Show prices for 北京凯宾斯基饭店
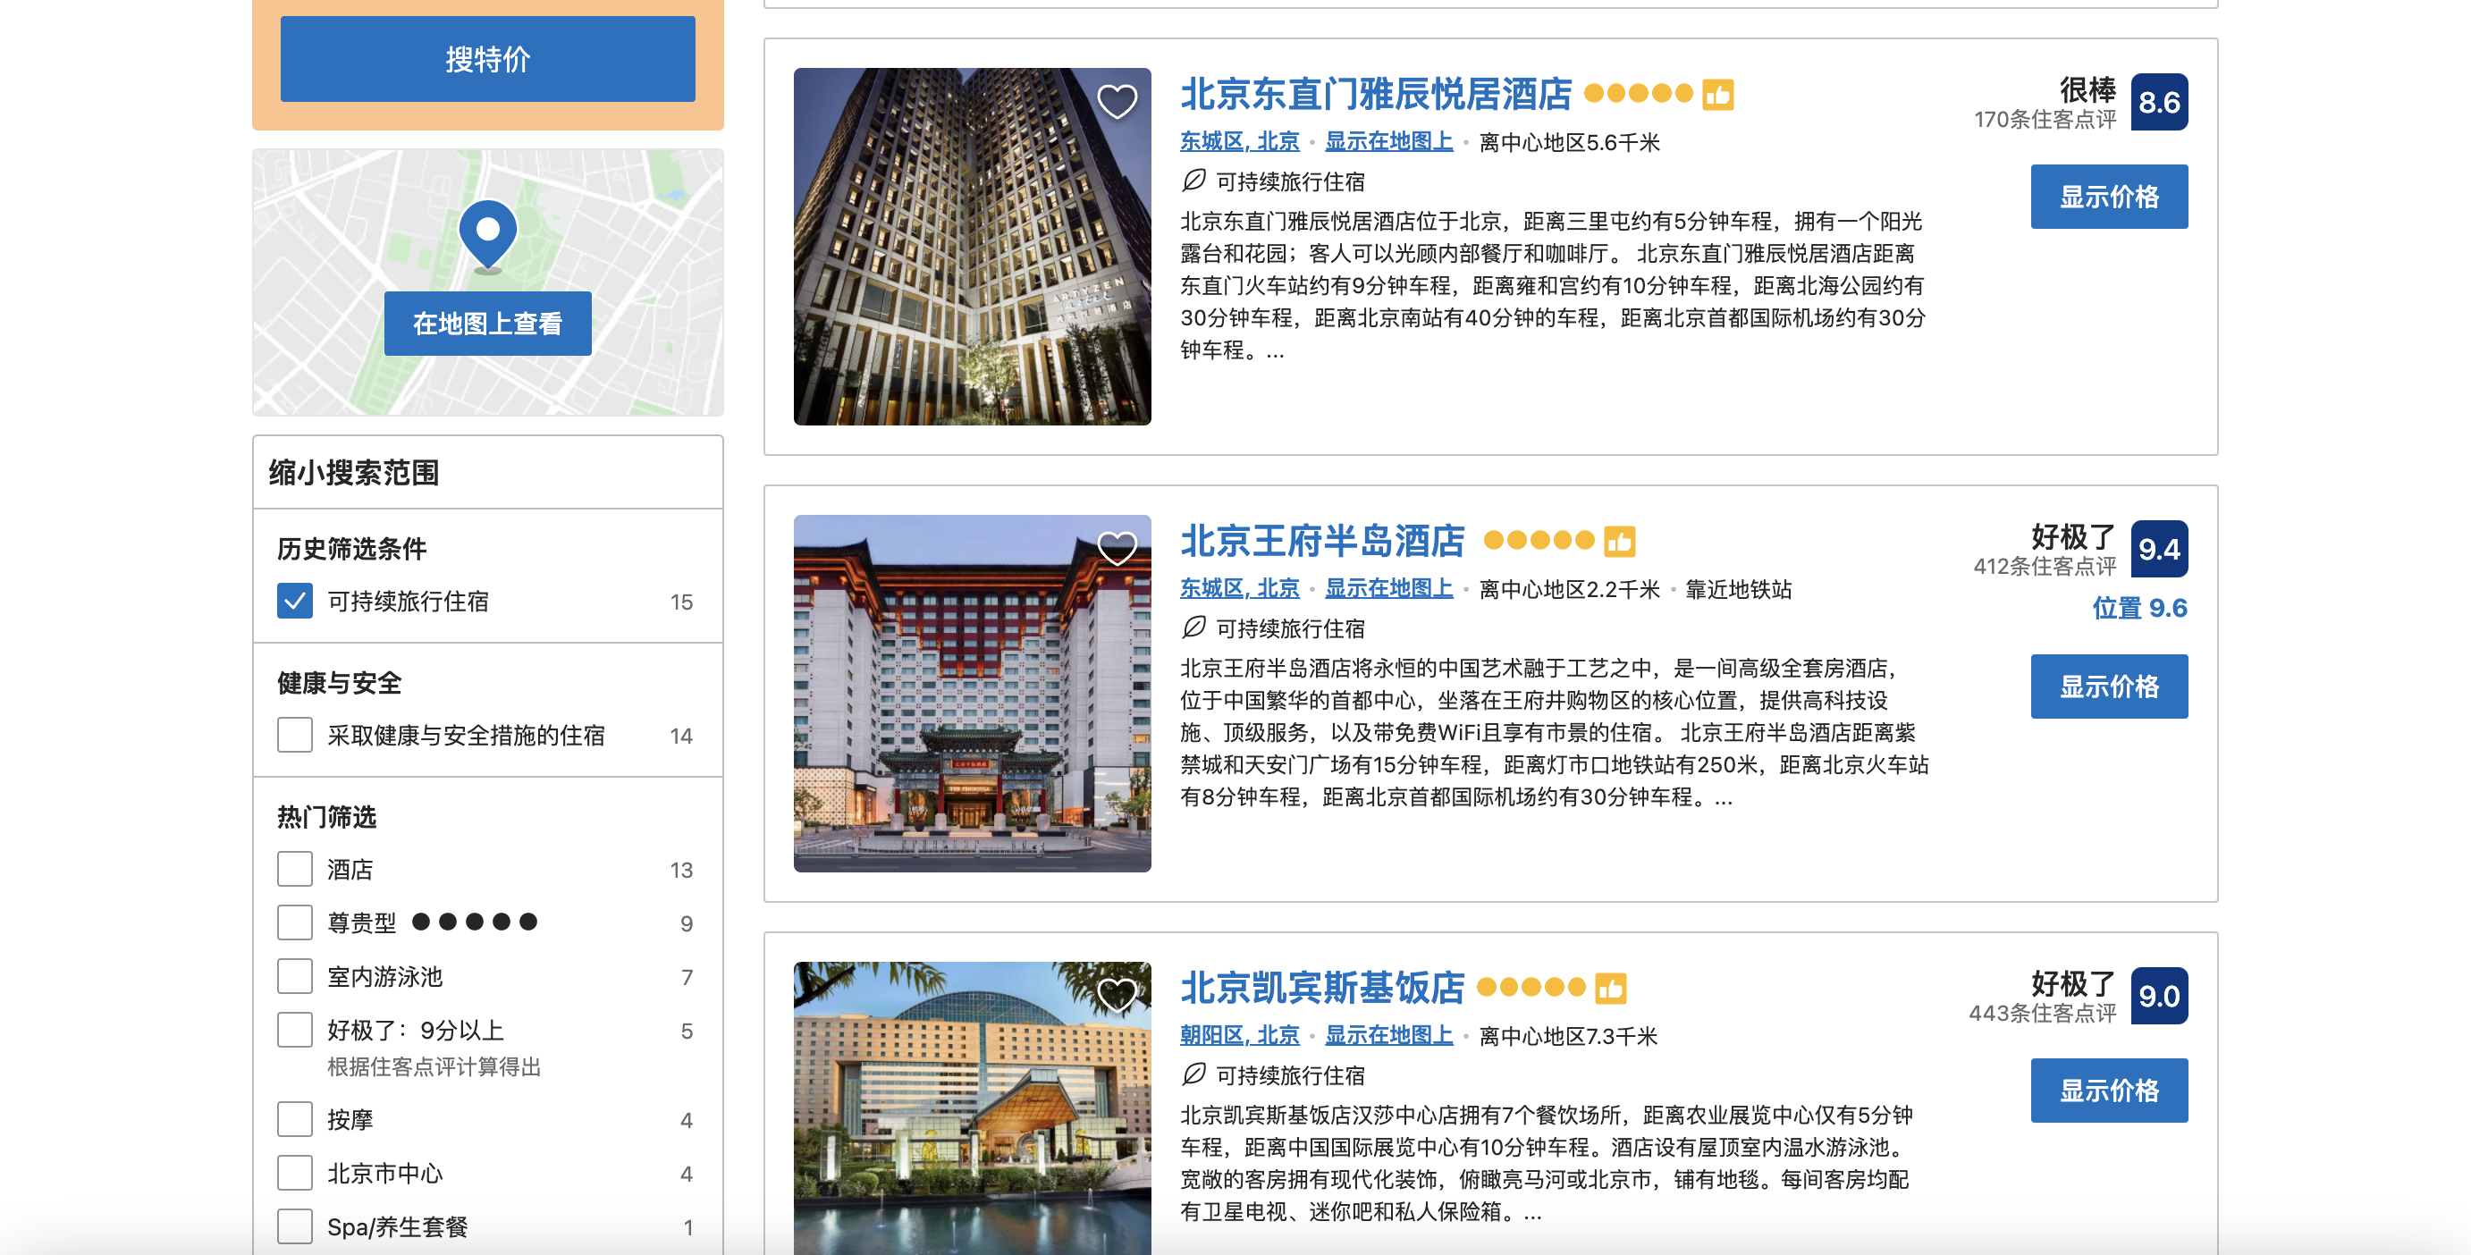 [2109, 1091]
